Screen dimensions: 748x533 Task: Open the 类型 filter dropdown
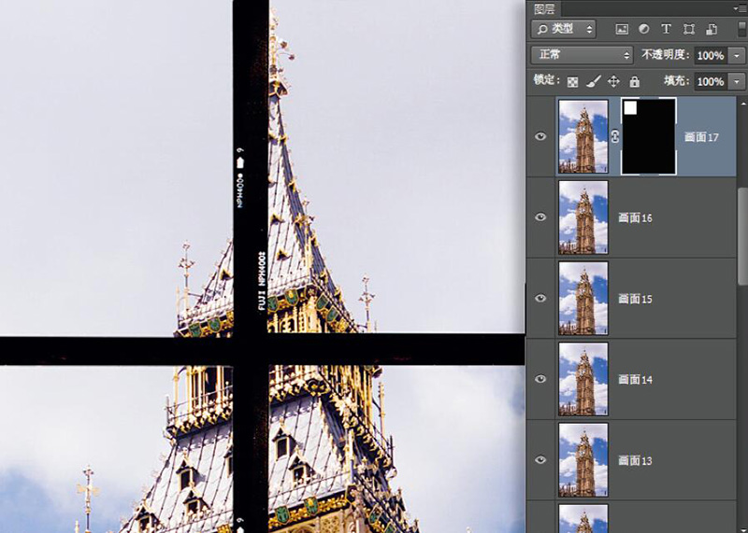pos(563,29)
